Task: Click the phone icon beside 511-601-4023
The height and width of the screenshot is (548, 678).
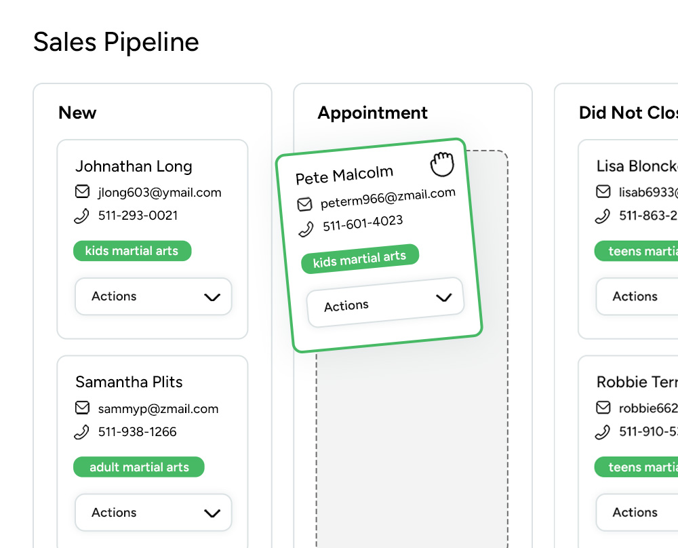Action: [x=306, y=229]
